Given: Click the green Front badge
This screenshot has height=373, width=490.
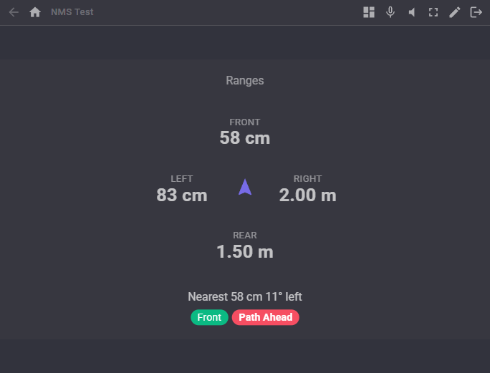Looking at the screenshot, I should [209, 317].
